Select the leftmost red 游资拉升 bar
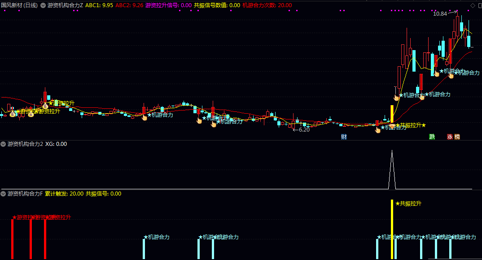Viewport: 482px width, 260px height. pyautogui.click(x=12, y=239)
